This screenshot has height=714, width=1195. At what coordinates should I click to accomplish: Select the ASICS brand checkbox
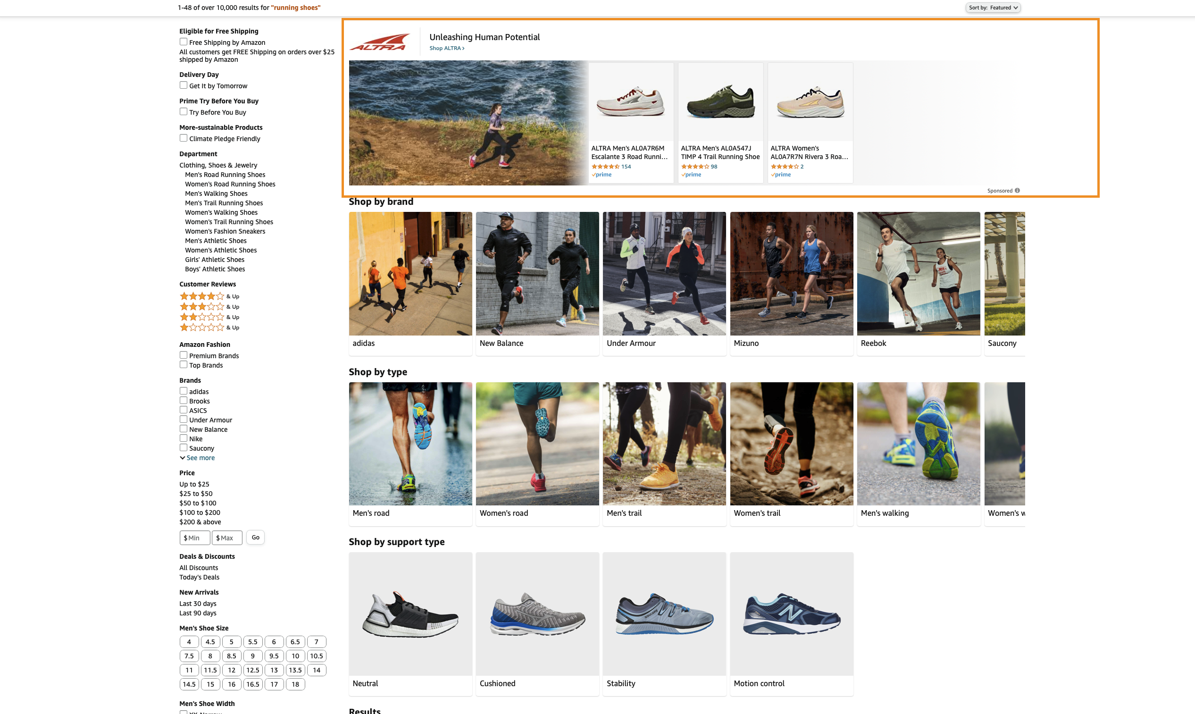pos(183,410)
